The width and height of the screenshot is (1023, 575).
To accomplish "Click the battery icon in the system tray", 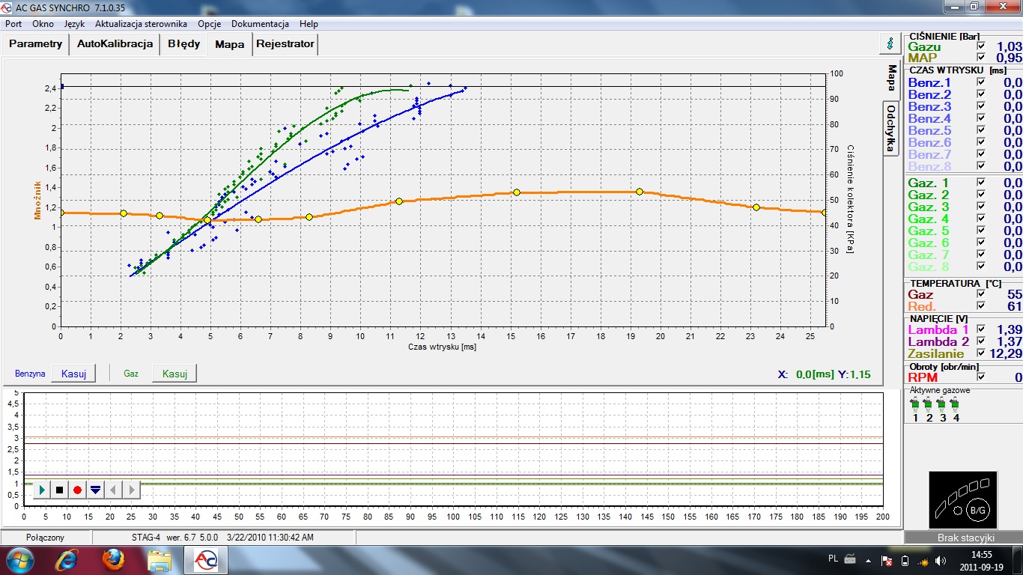I will [x=905, y=560].
